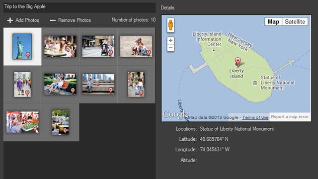Click Report a map error
The image size is (318, 179).
click(290, 117)
